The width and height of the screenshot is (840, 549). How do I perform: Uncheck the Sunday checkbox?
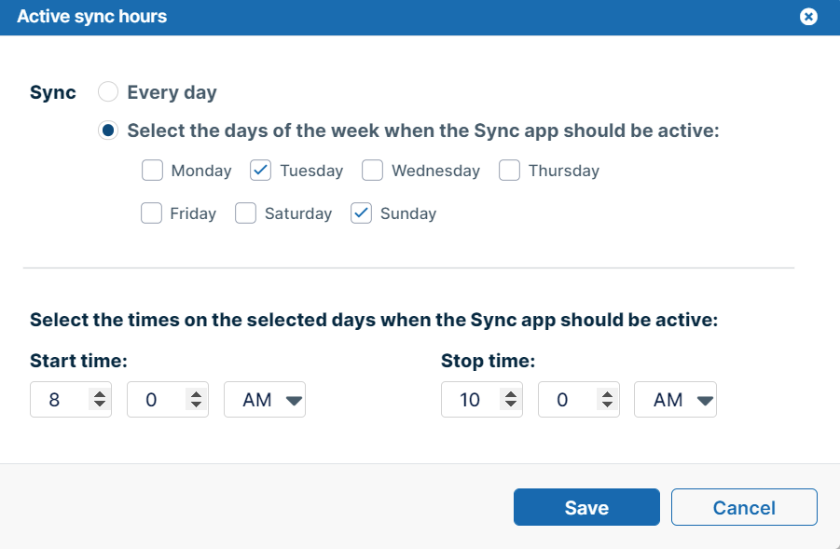click(361, 213)
